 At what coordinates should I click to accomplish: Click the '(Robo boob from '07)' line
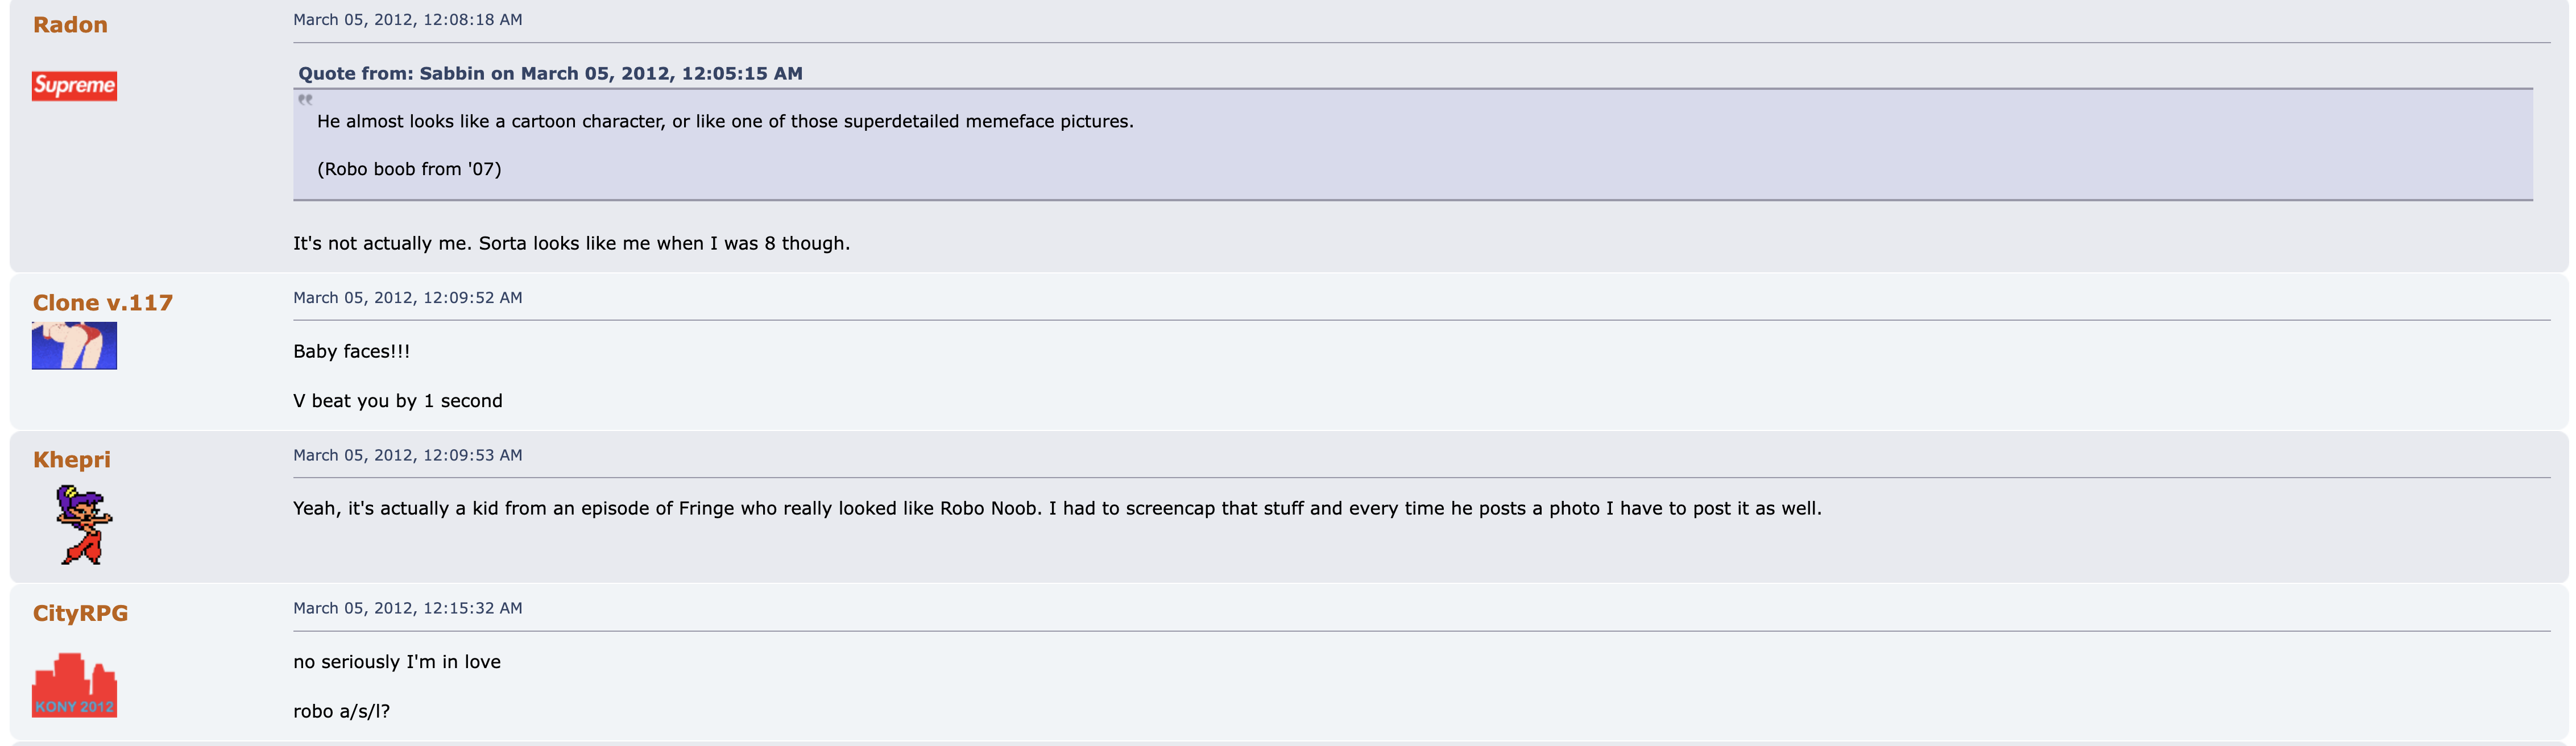click(409, 169)
